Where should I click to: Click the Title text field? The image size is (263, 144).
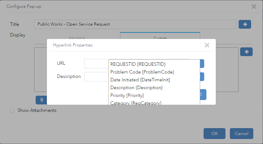click(x=135, y=24)
